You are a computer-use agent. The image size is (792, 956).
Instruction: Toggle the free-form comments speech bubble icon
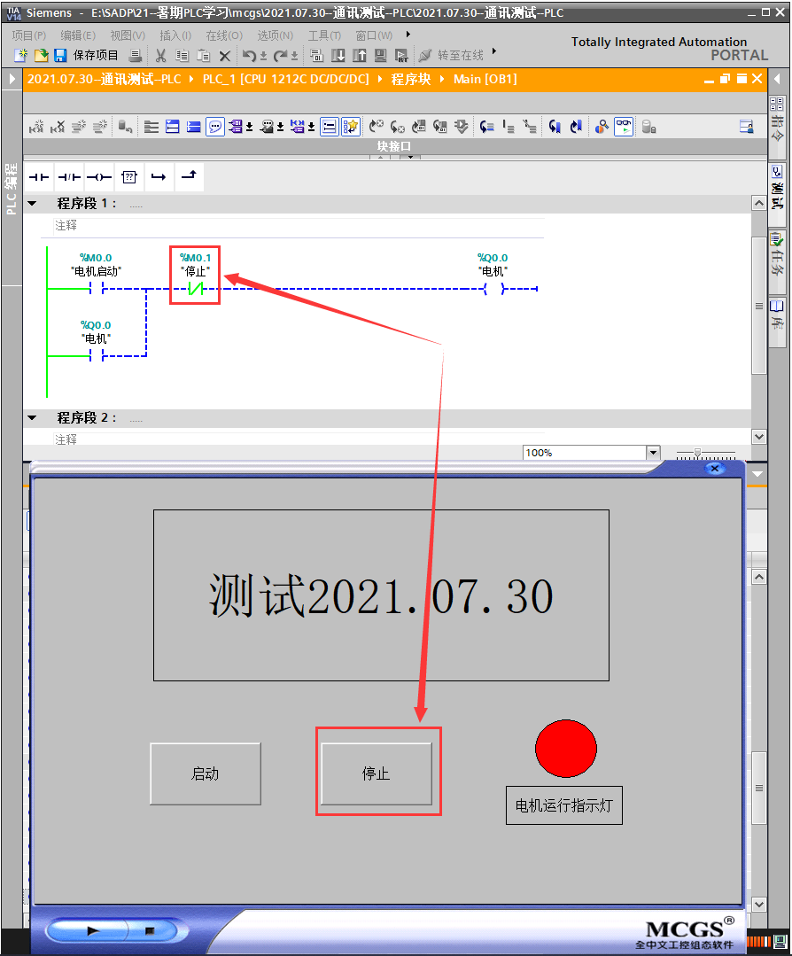coord(214,127)
